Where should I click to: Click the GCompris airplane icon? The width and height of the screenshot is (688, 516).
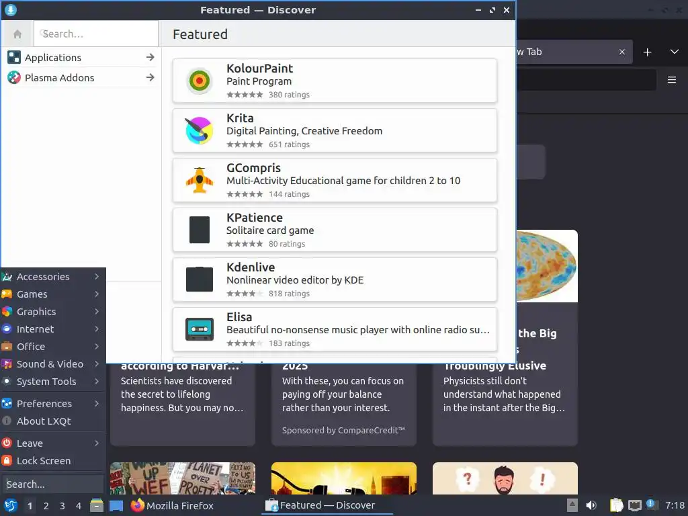[199, 180]
